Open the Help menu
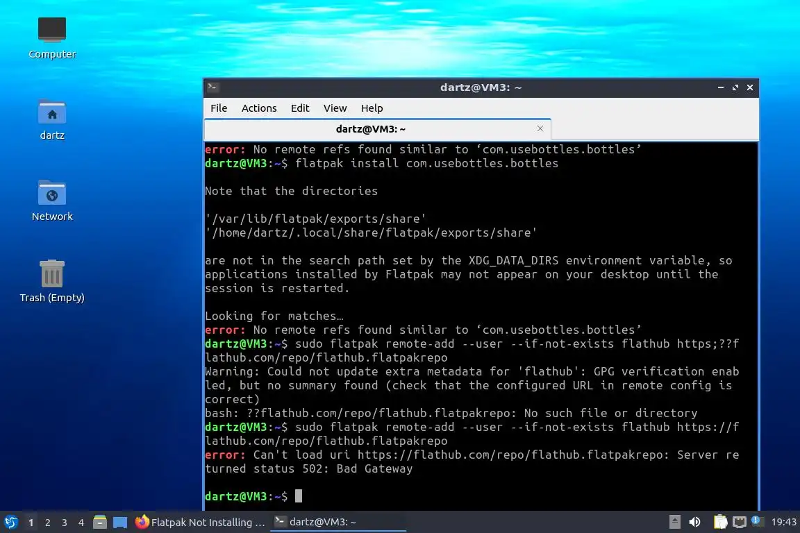Viewport: 800px width, 533px height. point(372,108)
